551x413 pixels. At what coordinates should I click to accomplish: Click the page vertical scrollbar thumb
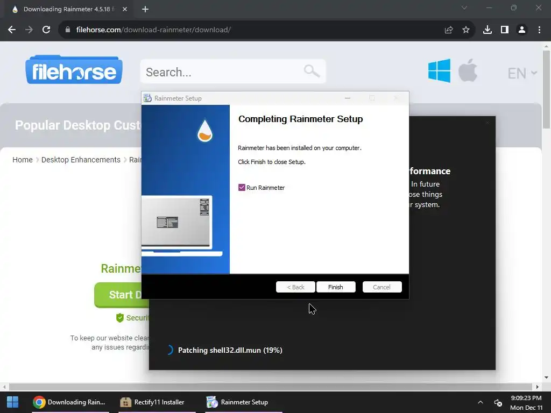pos(546,90)
